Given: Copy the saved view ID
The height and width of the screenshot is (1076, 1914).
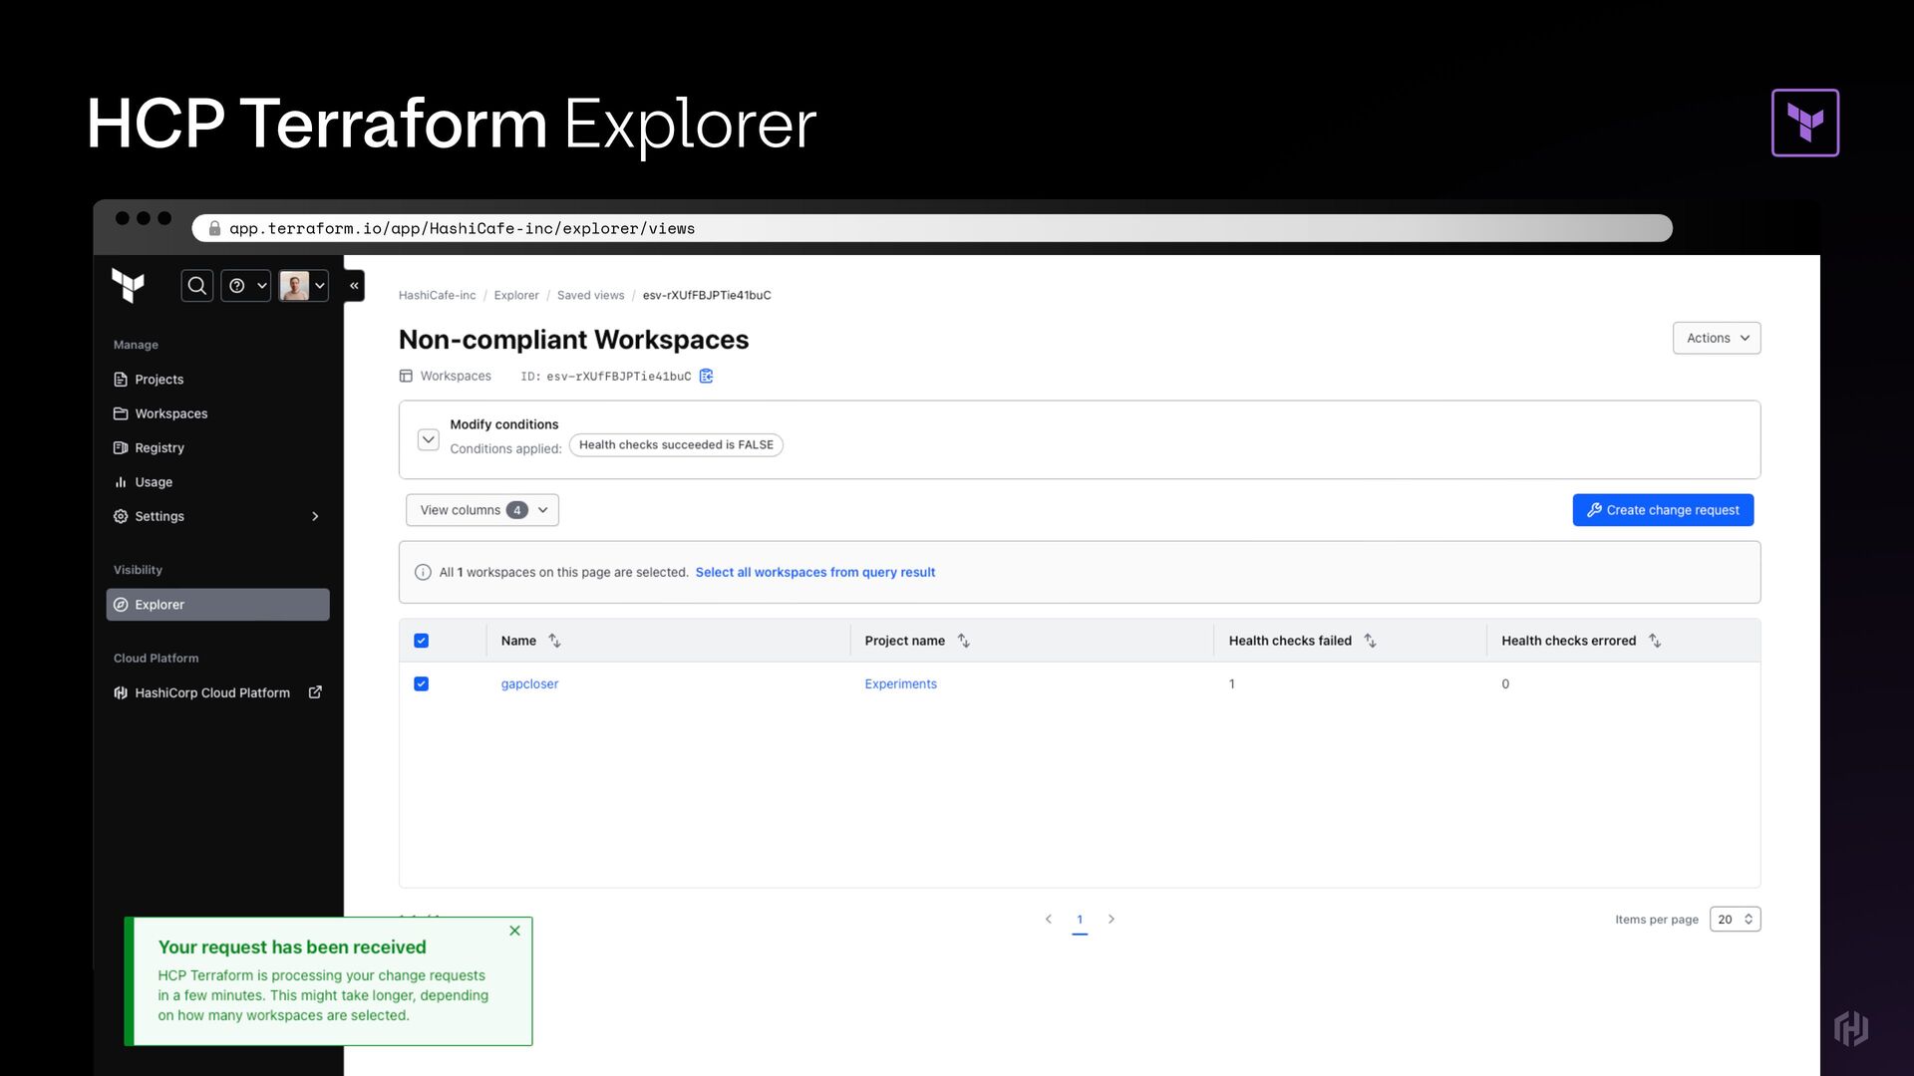Looking at the screenshot, I should pyautogui.click(x=706, y=377).
